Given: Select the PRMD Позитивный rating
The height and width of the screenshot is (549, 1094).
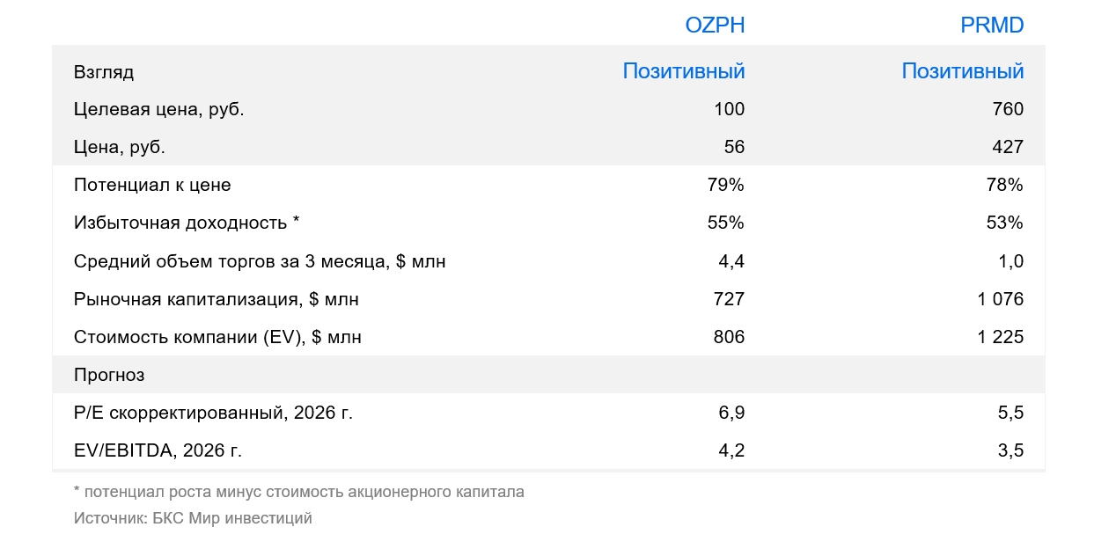Looking at the screenshot, I should (x=963, y=71).
